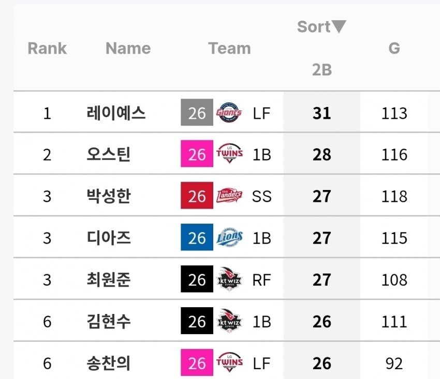Sort by the G column header
Viewport: 440px width, 379px height.
[x=394, y=48]
